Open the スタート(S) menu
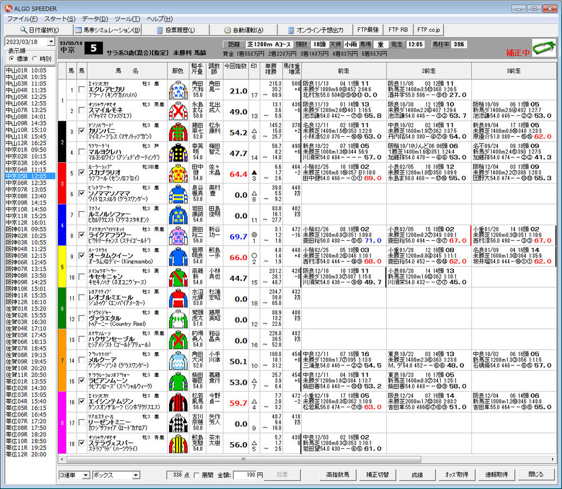 (x=60, y=19)
